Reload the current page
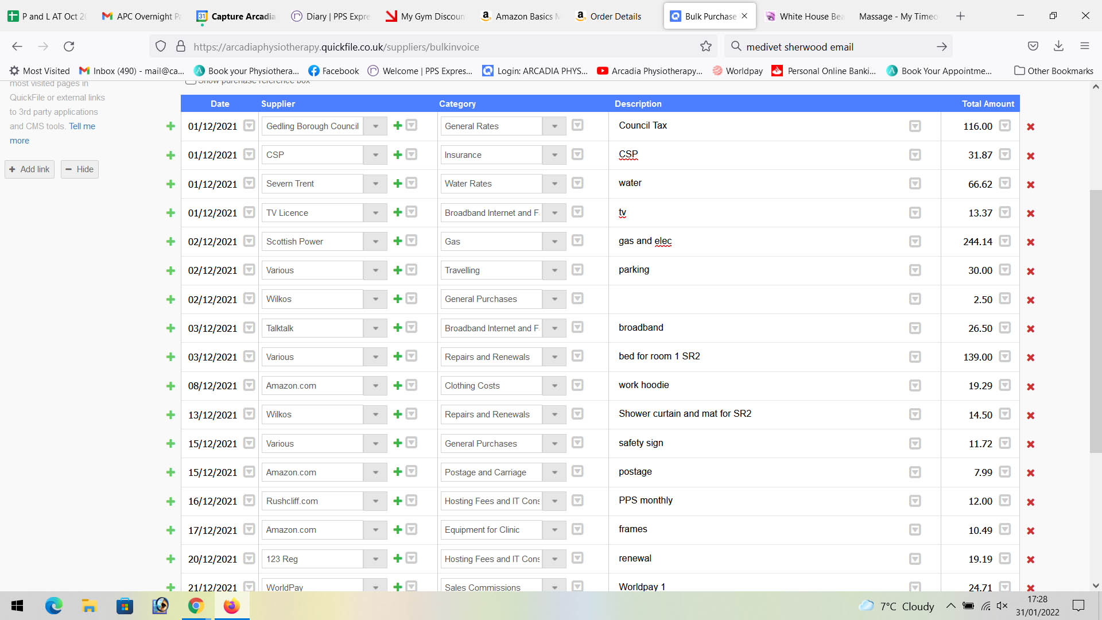Screen dimensions: 1102x620 point(69,46)
